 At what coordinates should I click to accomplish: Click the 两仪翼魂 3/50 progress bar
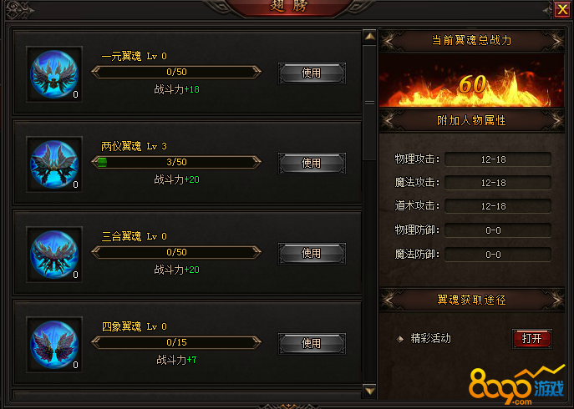tap(176, 162)
